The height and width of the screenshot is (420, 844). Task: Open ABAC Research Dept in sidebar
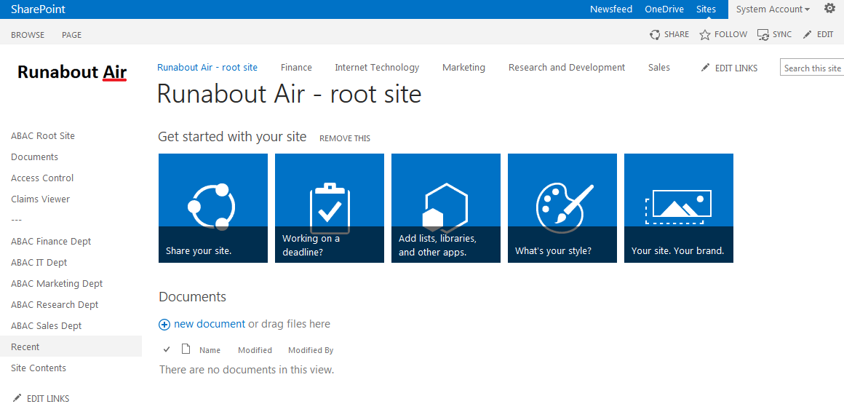pos(55,304)
